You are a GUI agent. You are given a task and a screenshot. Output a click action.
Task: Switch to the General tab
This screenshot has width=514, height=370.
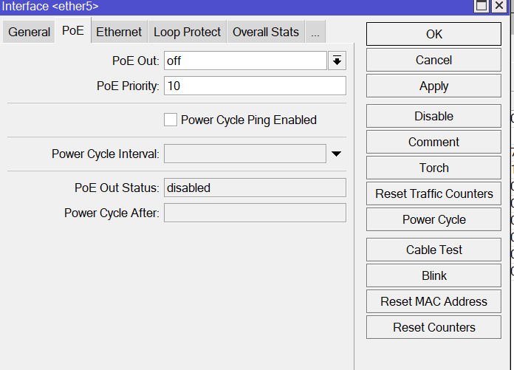30,32
